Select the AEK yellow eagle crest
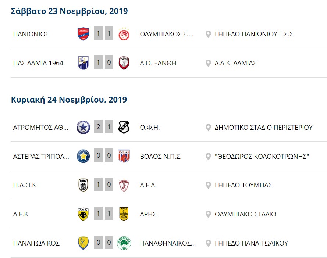This screenshot has width=327, height=258. point(83,214)
